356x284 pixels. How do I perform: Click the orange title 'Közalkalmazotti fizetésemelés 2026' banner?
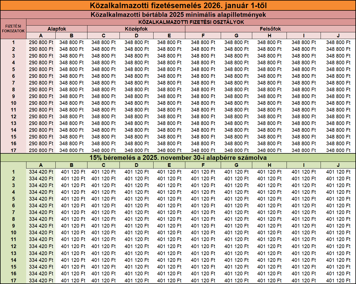178,5
